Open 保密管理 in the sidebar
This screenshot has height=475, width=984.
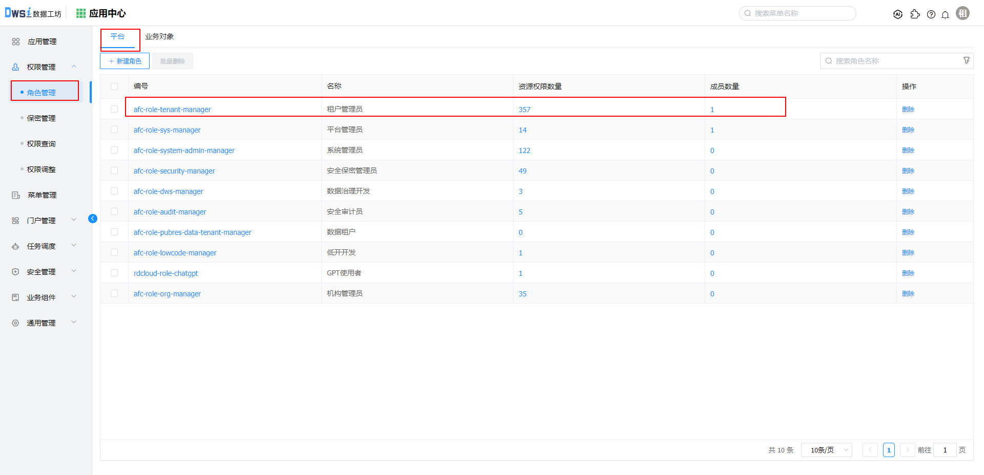[42, 118]
